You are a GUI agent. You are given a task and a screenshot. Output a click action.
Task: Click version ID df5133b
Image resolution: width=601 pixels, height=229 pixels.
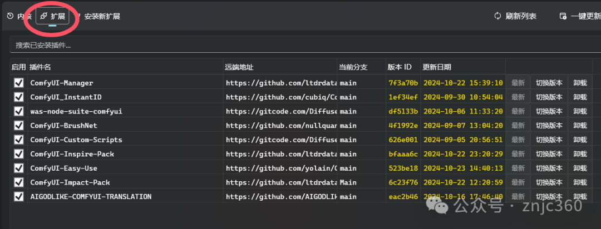pos(403,111)
